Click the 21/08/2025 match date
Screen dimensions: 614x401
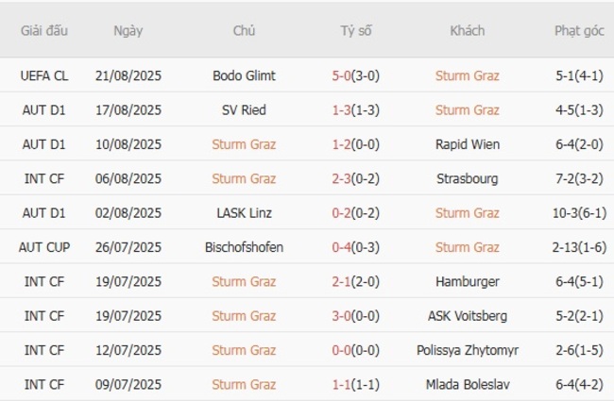tap(128, 75)
